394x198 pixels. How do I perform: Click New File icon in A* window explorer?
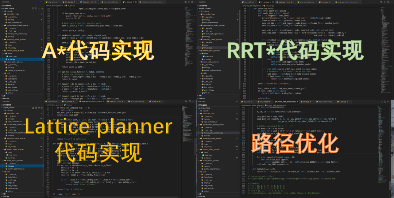[33, 8]
